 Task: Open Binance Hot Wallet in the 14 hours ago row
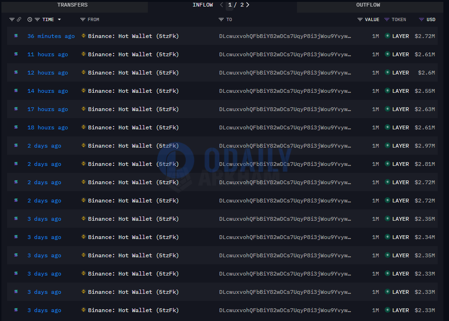(x=133, y=91)
